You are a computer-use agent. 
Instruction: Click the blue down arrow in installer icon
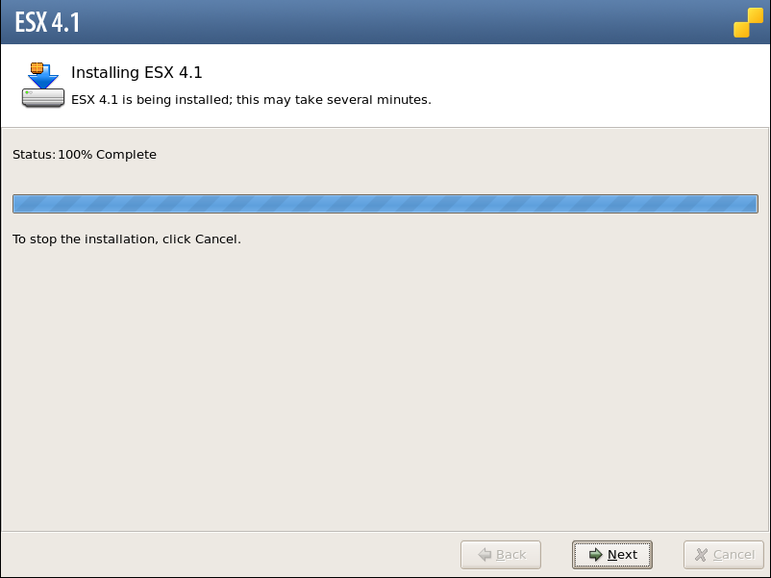(x=45, y=77)
